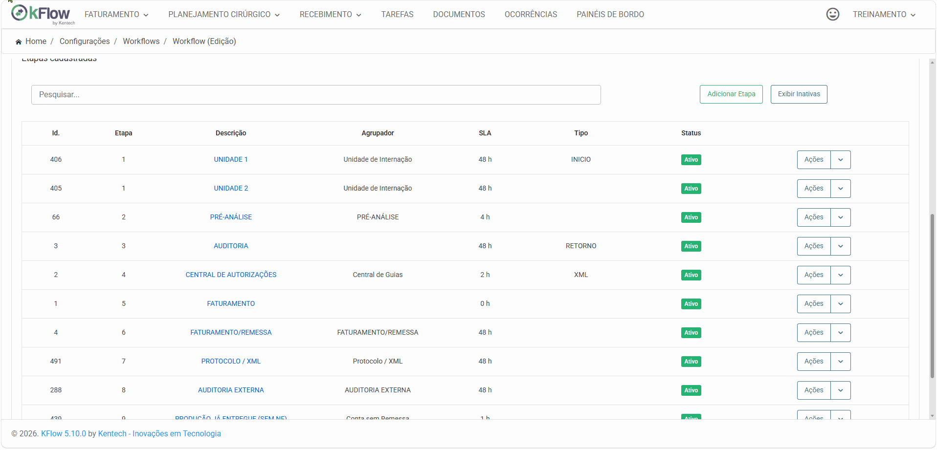Click the RETORNO tipo cell
Viewport: 937px width, 450px height.
pyautogui.click(x=581, y=246)
